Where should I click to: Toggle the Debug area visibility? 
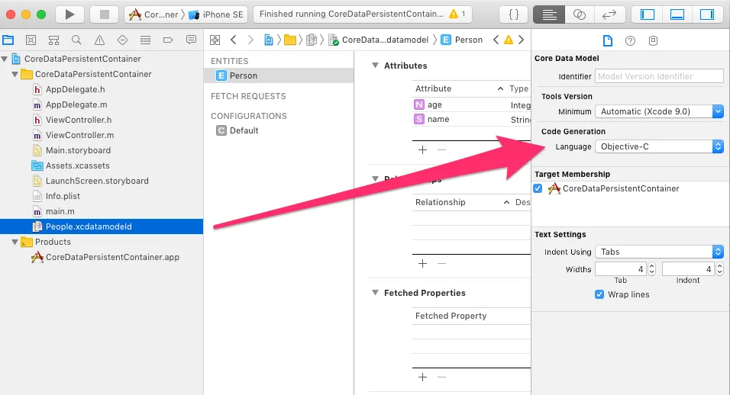pyautogui.click(x=677, y=14)
